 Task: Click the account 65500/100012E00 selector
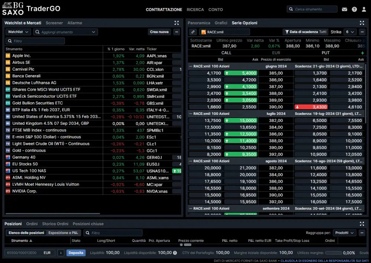point(30,253)
